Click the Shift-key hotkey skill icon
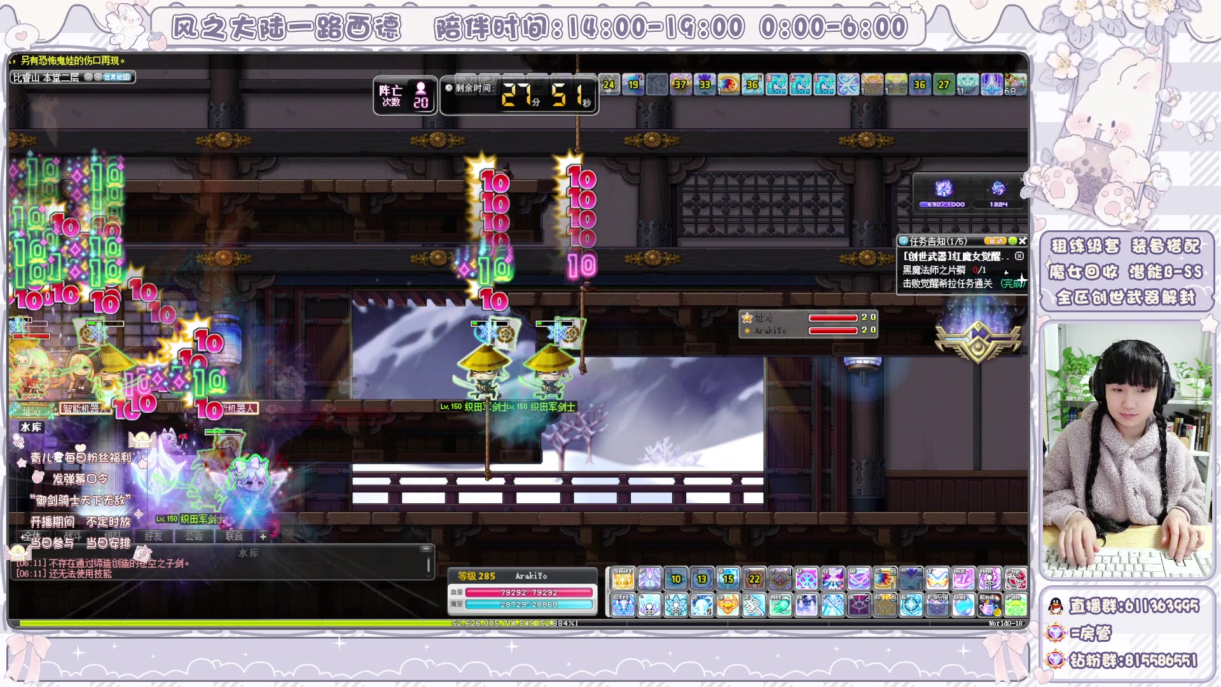Screen dimensions: 1221x687 623,579
